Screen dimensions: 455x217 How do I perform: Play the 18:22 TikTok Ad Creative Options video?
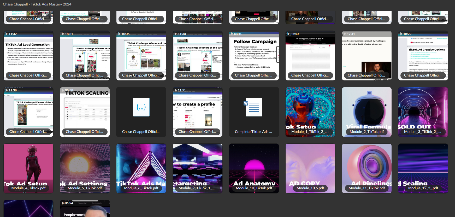pos(423,56)
